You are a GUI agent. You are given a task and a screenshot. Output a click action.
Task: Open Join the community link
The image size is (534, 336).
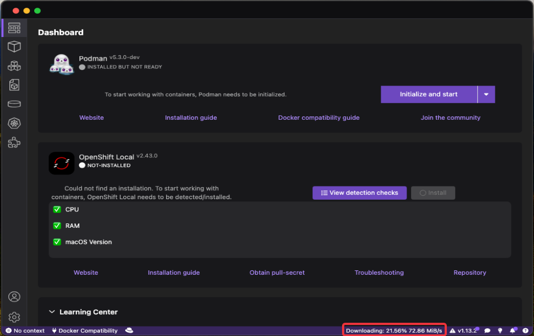coord(451,118)
